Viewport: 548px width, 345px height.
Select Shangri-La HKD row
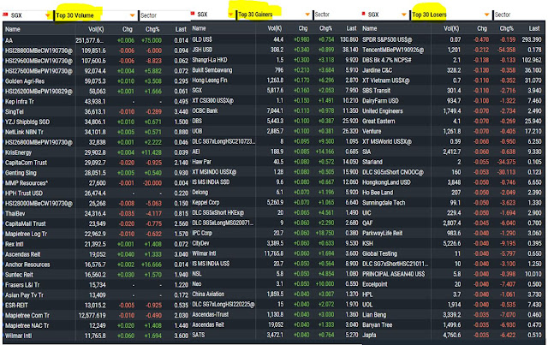276,60
